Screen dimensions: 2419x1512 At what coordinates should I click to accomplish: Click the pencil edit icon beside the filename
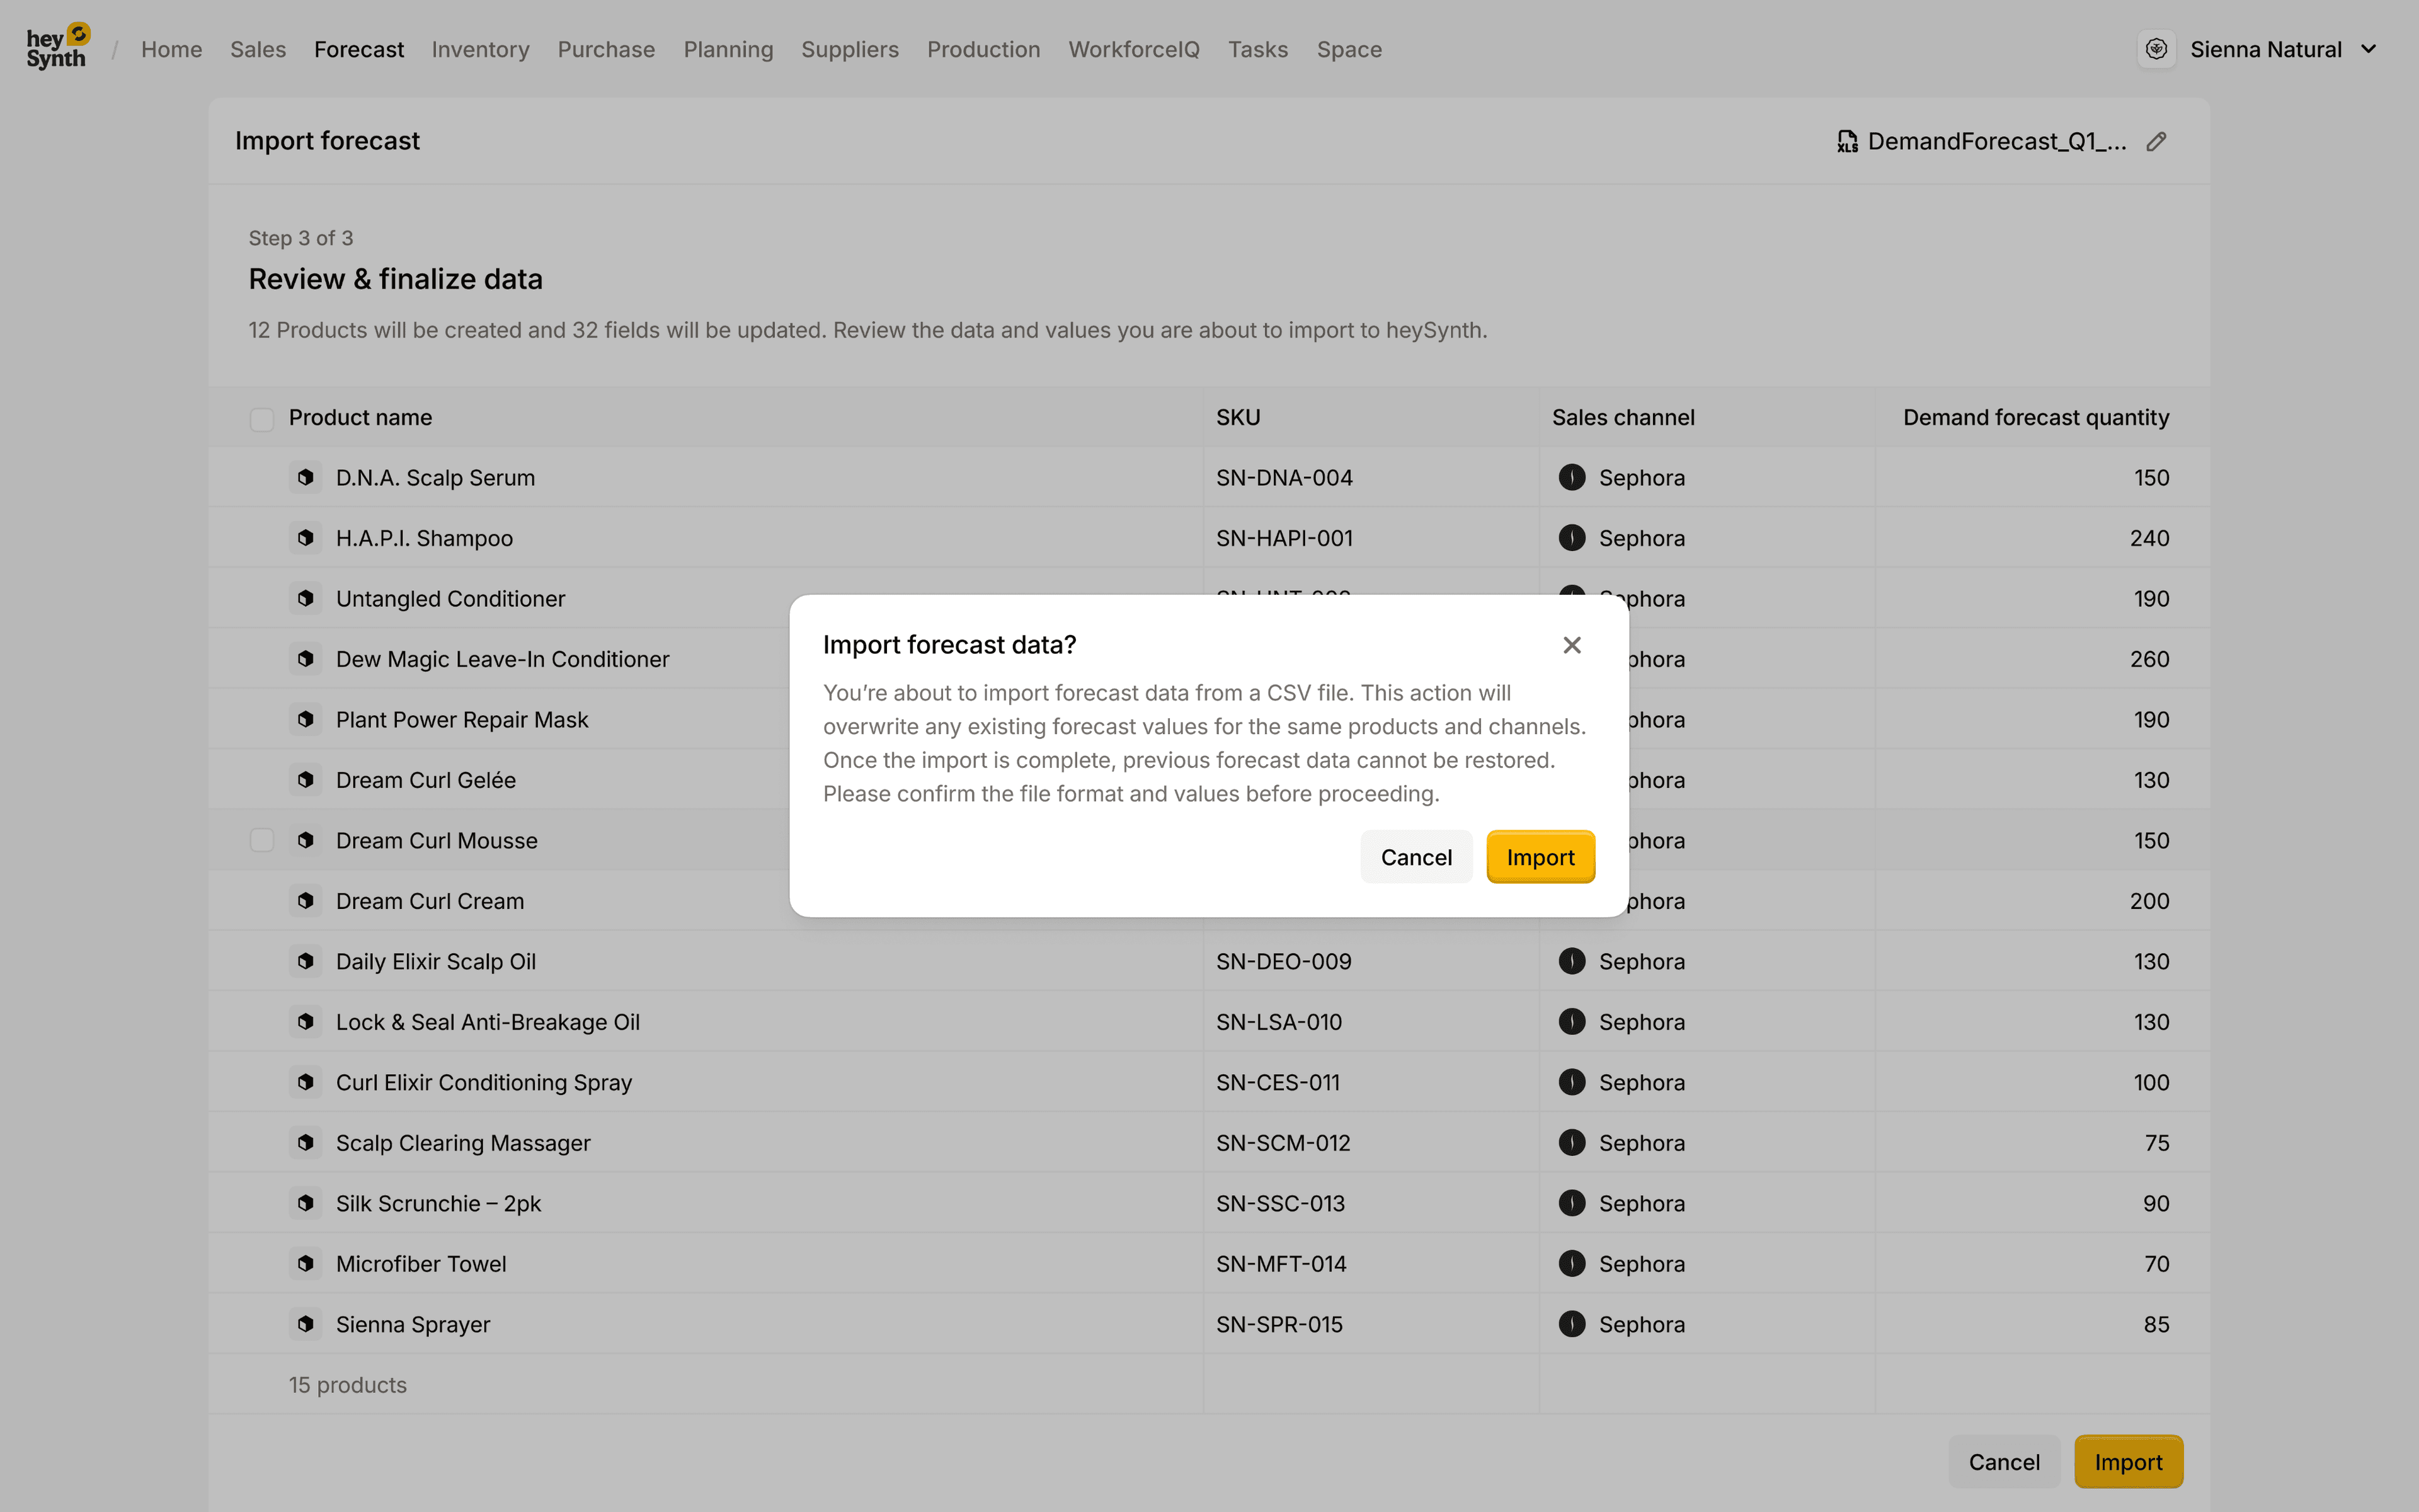click(2156, 142)
